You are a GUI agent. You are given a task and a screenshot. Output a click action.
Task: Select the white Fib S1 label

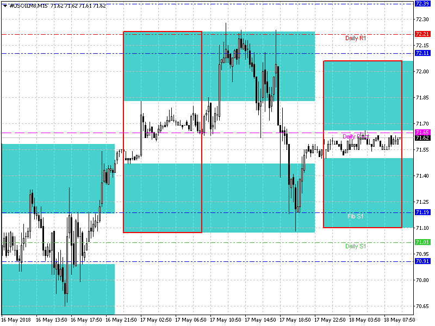point(356,216)
